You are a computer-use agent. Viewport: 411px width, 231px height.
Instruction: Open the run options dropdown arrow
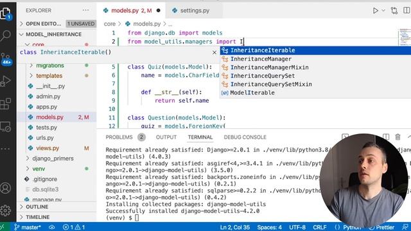click(383, 10)
